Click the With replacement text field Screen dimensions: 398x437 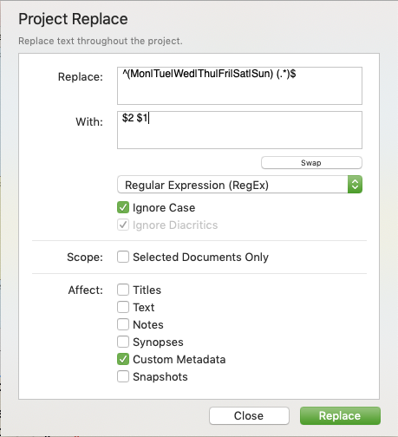[239, 130]
